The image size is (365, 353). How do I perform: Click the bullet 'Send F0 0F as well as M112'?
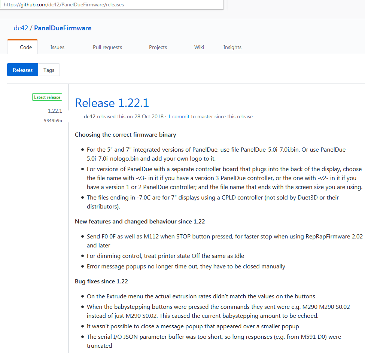pyautogui.click(x=225, y=241)
